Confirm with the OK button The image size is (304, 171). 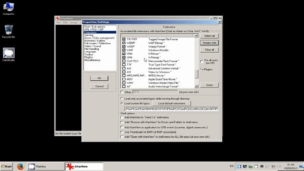99,78
